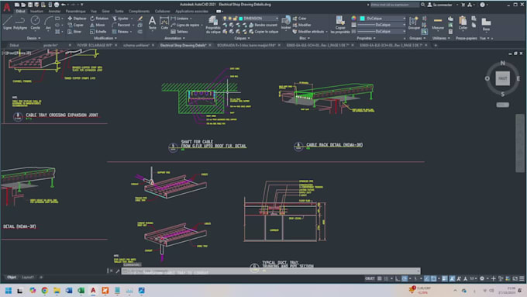
Task: Select the Ligne drawing tool
Action: tap(8, 22)
